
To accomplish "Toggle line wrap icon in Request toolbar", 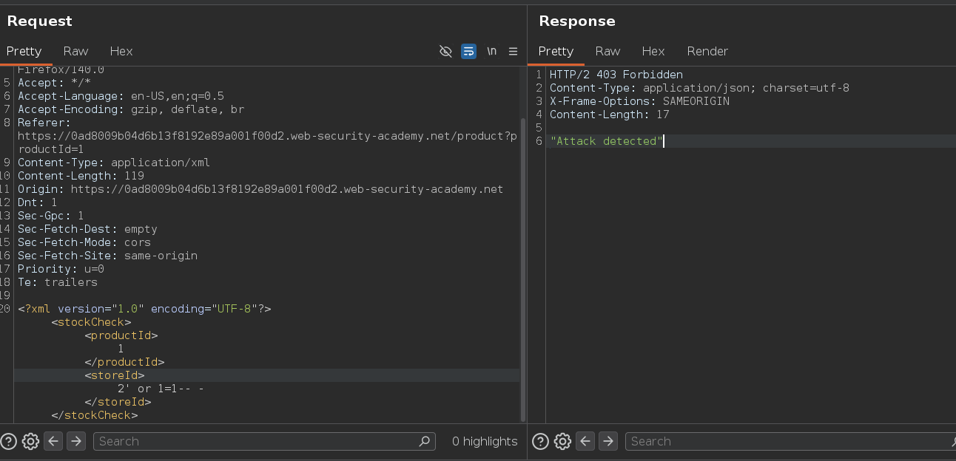I will [468, 51].
